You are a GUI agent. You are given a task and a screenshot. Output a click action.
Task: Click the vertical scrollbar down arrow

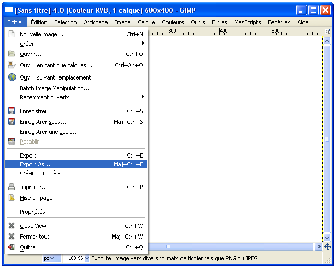327,238
